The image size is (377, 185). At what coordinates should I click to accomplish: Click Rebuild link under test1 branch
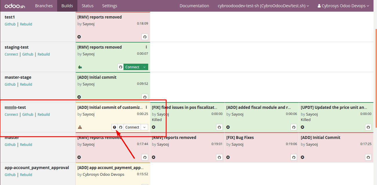26,24
